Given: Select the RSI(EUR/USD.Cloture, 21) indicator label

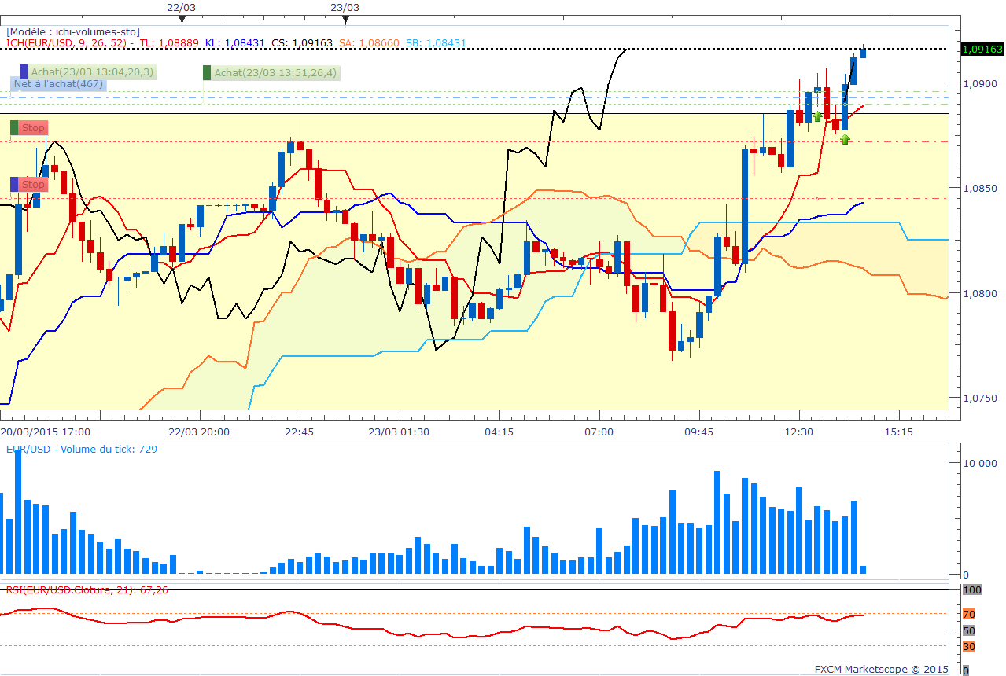Looking at the screenshot, I should [x=87, y=589].
